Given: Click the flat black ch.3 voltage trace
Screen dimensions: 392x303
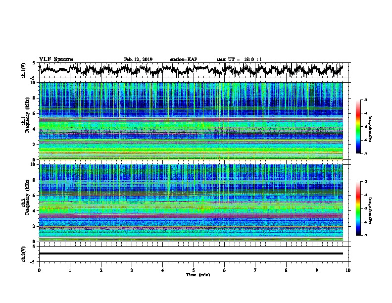Looking at the screenshot, I should pos(191,253).
